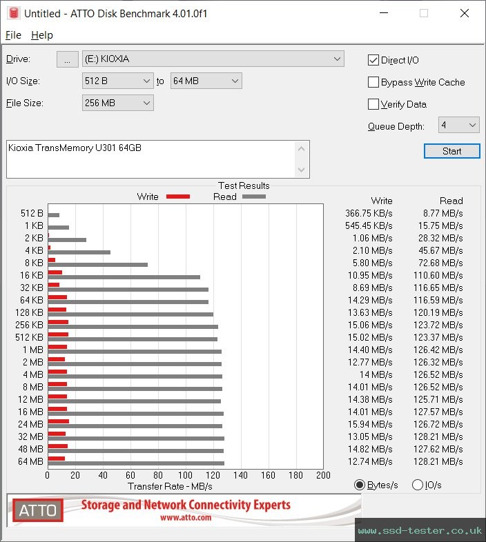Click the 128.21 MB/s read value for 64 MB
This screenshot has height=542, width=486.
pos(438,461)
